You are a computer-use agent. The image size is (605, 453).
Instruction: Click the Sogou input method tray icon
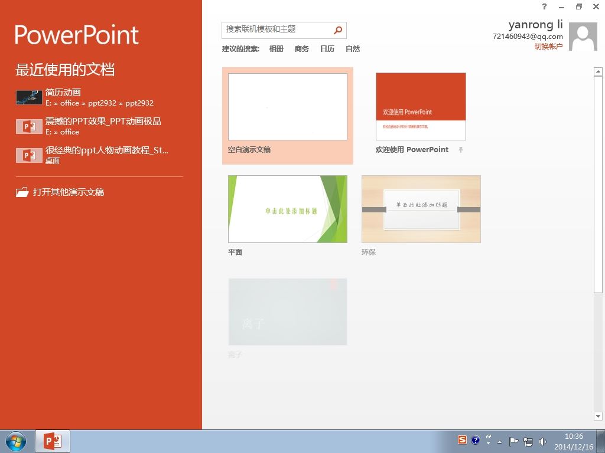pos(462,440)
